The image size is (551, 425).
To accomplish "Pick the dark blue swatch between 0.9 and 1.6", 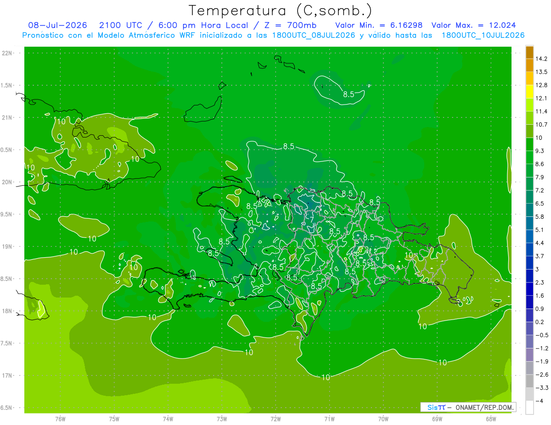I will [529, 302].
